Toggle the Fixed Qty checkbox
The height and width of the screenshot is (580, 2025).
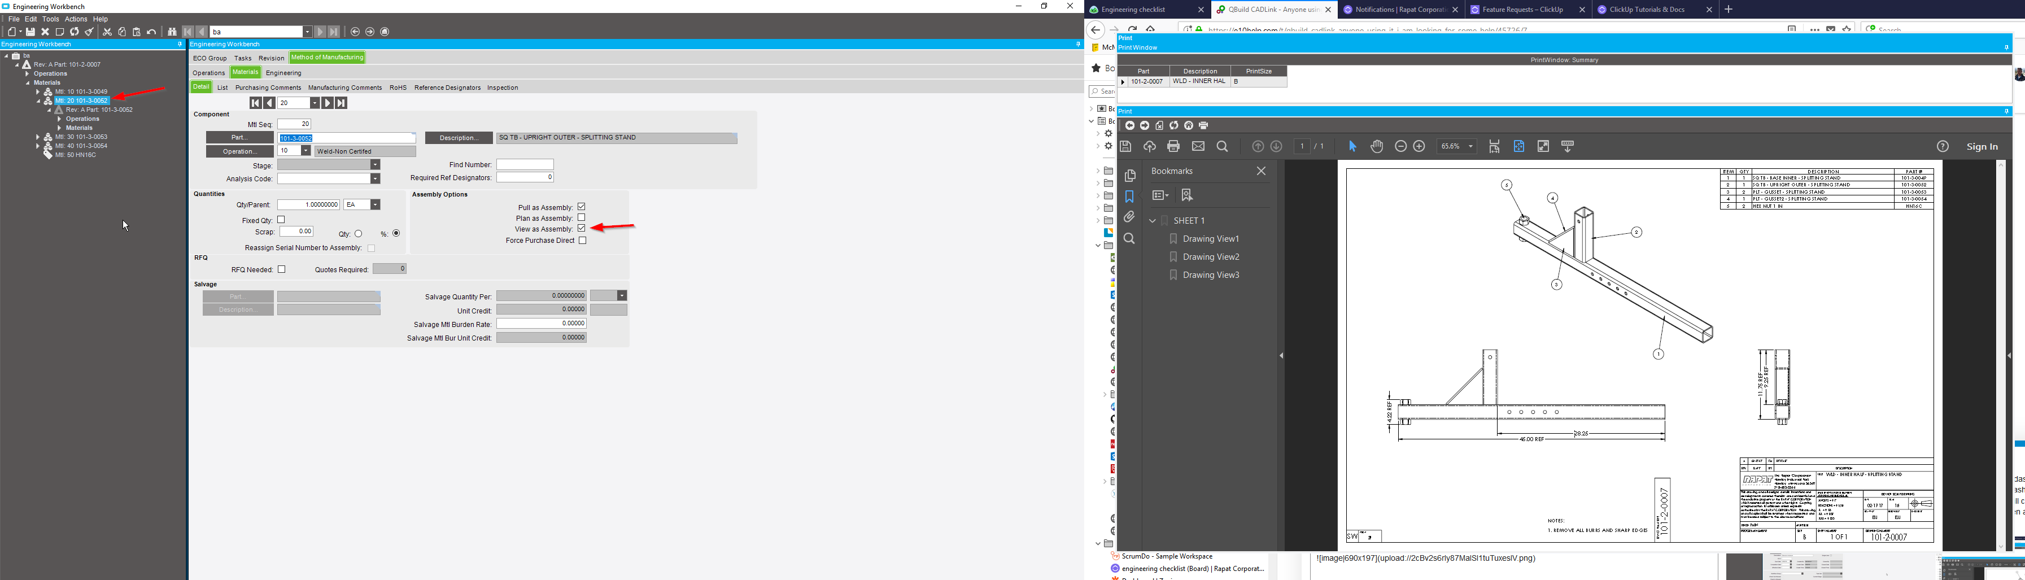pyautogui.click(x=281, y=220)
